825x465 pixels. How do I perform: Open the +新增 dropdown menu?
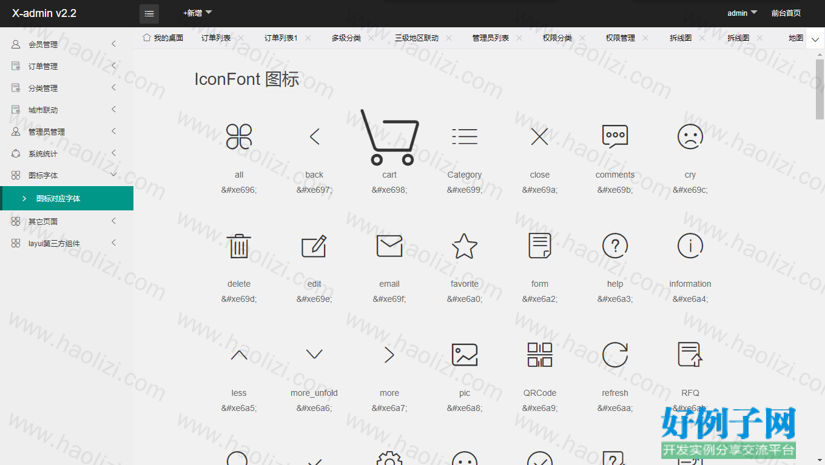click(198, 13)
